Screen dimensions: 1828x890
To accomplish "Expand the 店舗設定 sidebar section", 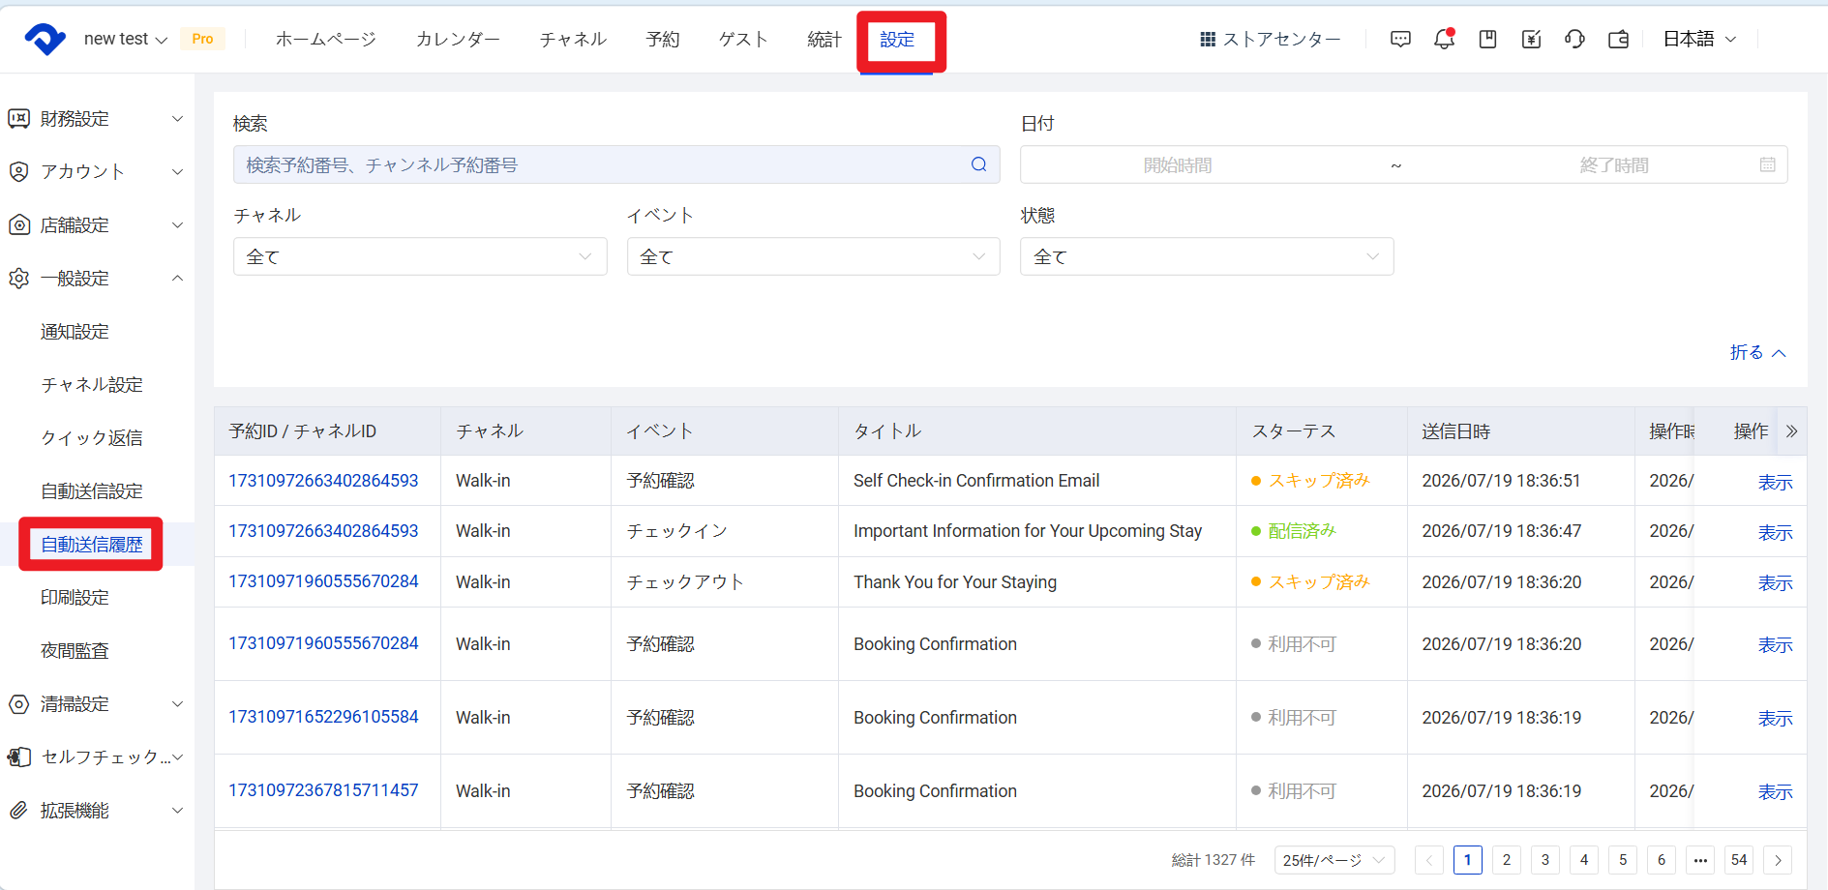I will click(97, 225).
